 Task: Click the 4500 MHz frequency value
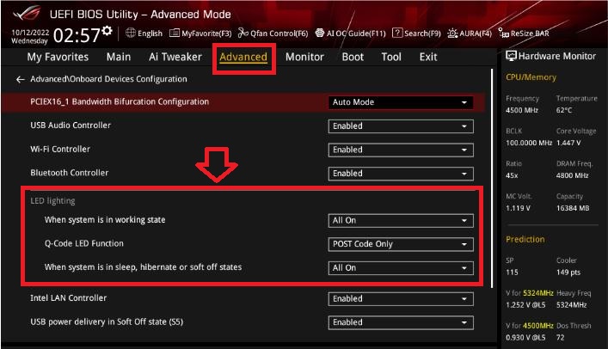522,110
